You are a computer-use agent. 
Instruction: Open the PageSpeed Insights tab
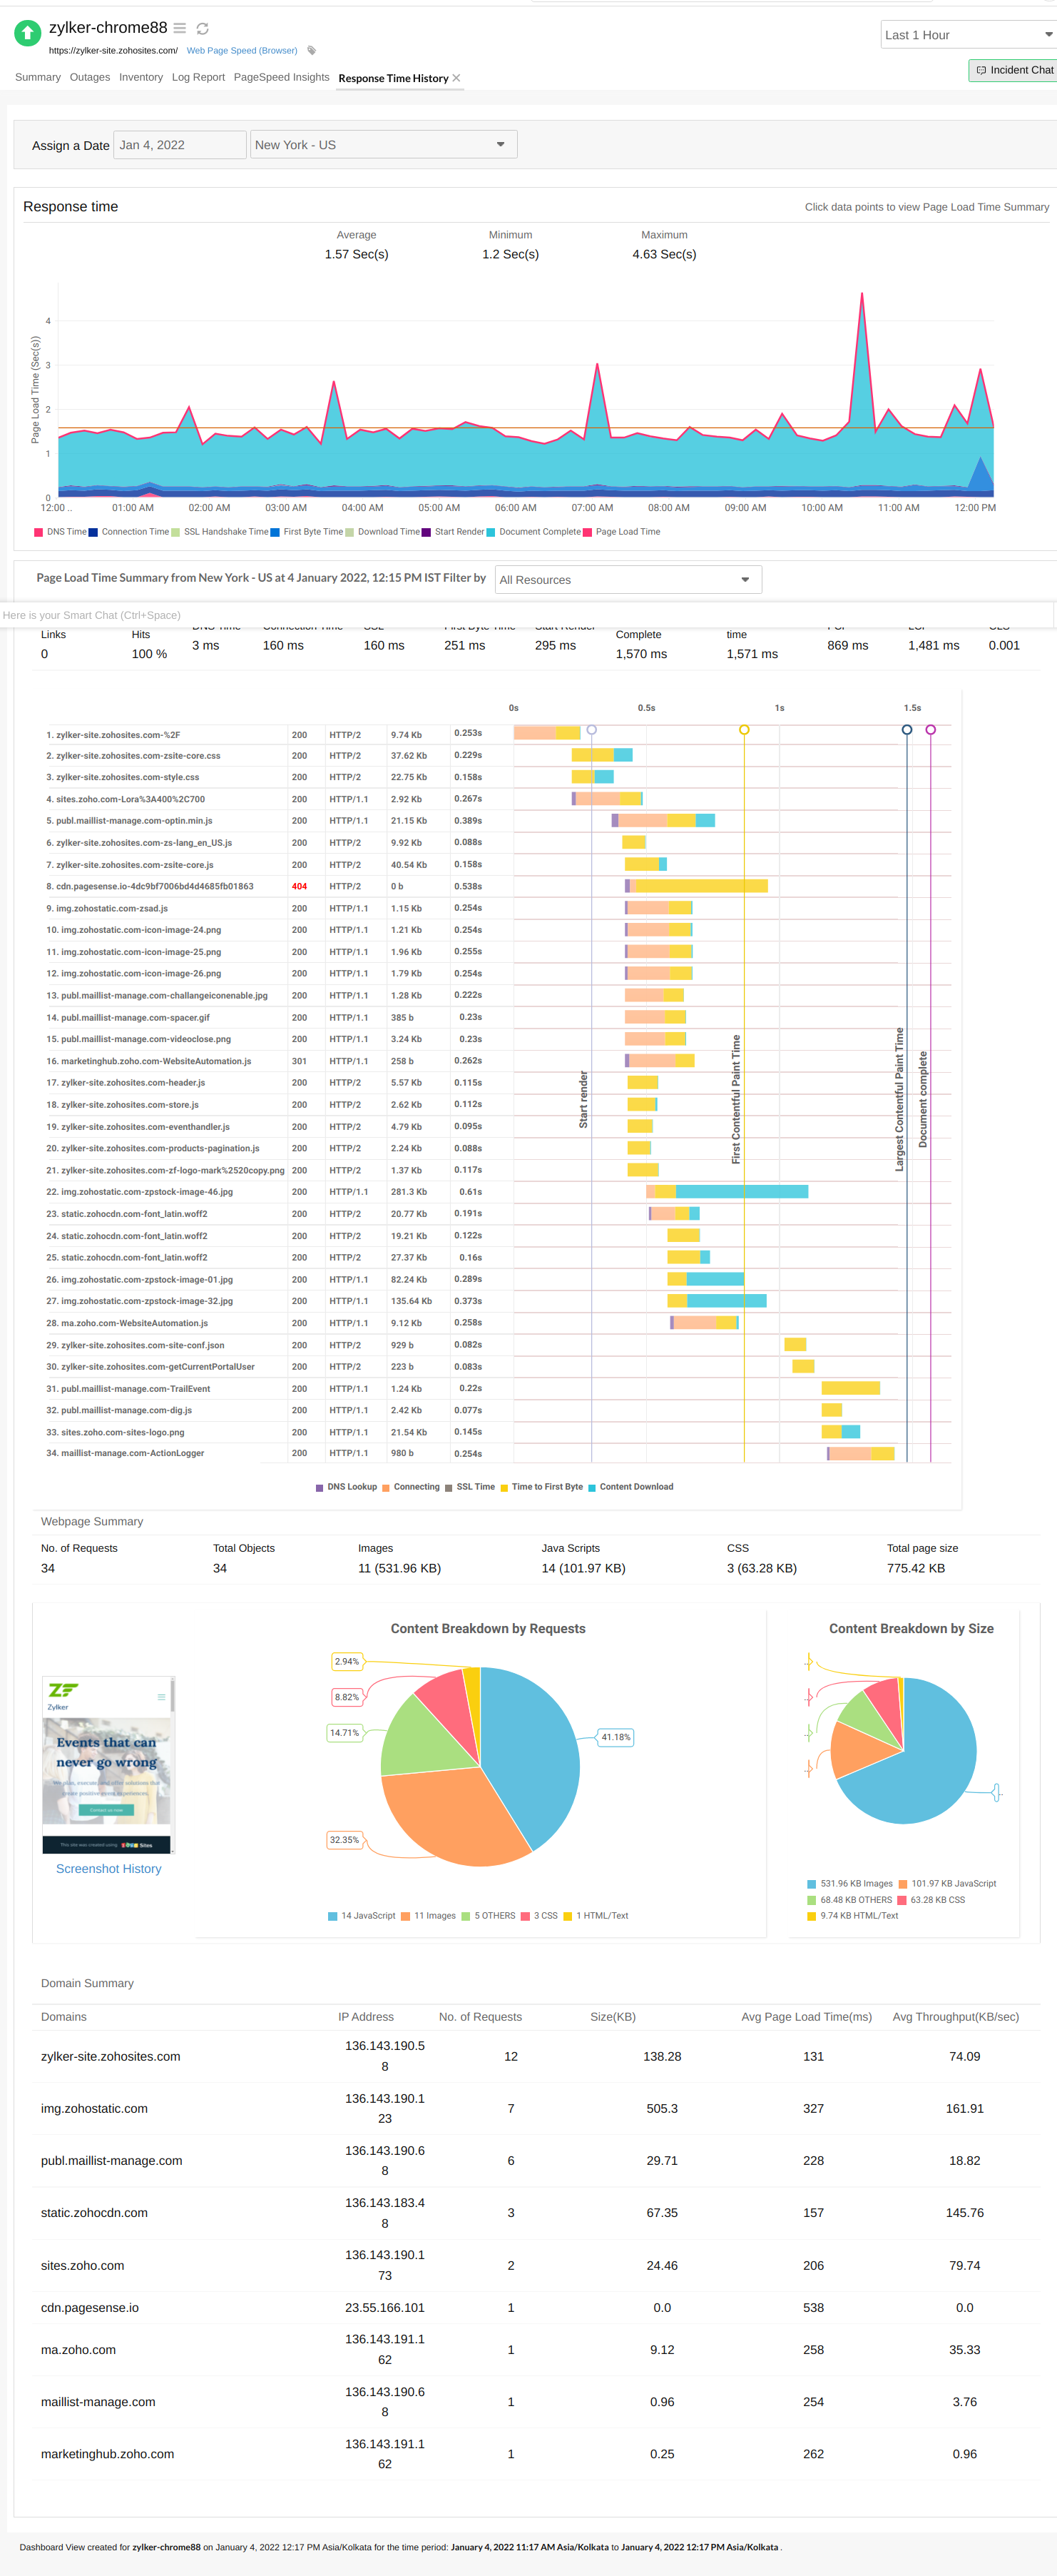point(281,77)
